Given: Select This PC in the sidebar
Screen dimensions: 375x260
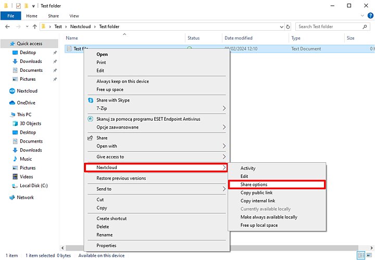Looking at the screenshot, I should click(x=21, y=114).
